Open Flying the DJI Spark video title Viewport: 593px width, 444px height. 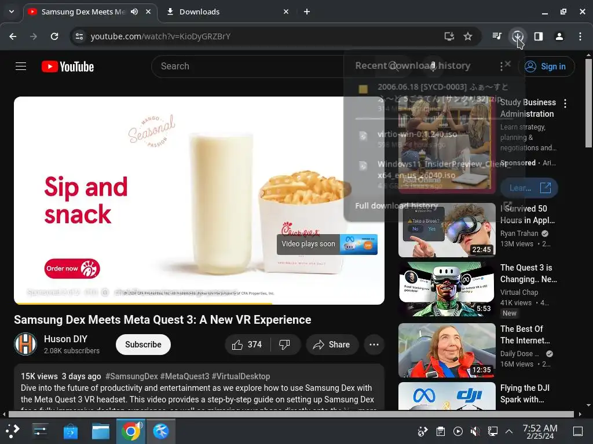525,394
